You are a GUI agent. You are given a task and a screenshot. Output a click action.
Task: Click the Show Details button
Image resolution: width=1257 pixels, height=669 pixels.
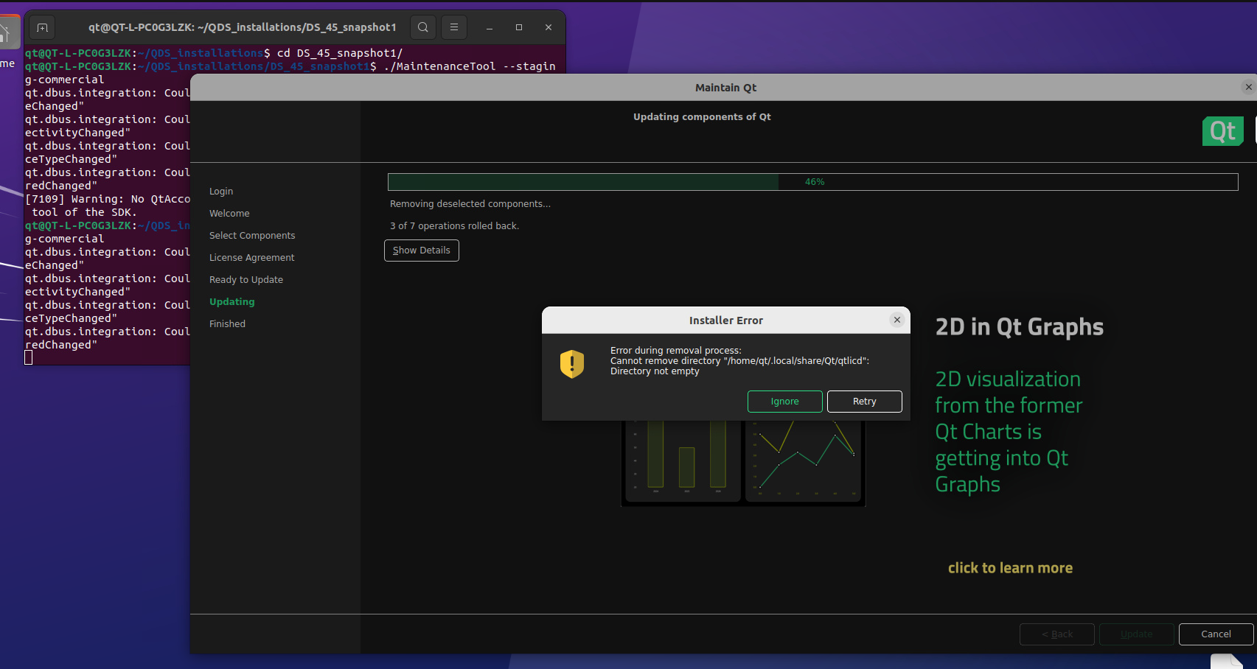pos(421,251)
